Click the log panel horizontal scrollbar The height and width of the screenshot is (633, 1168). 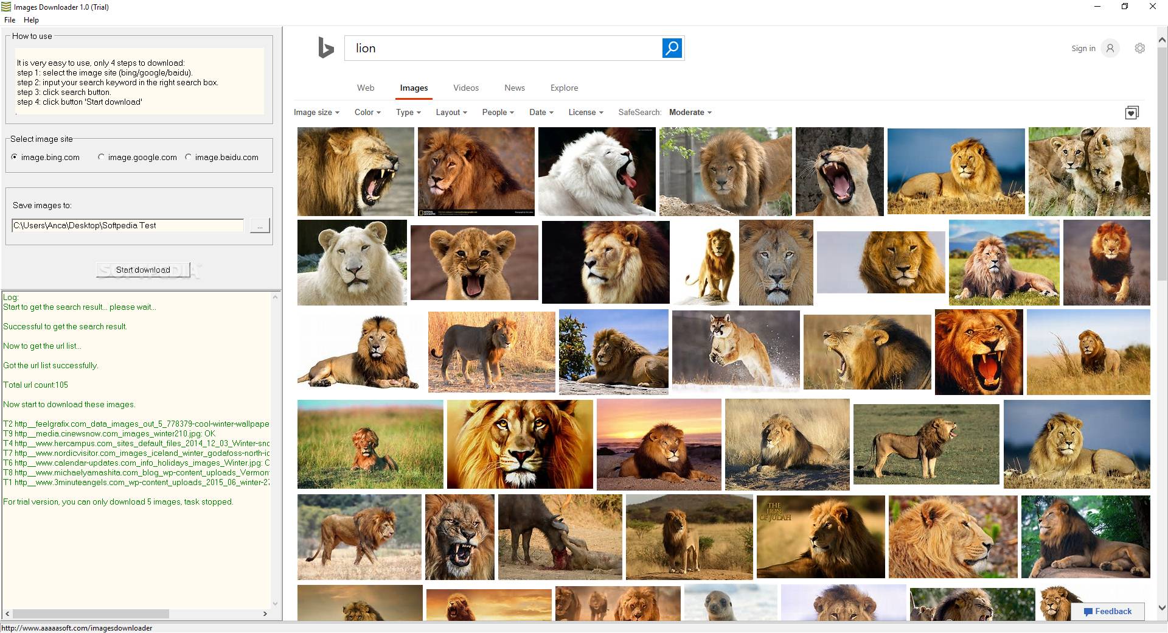[x=91, y=614]
